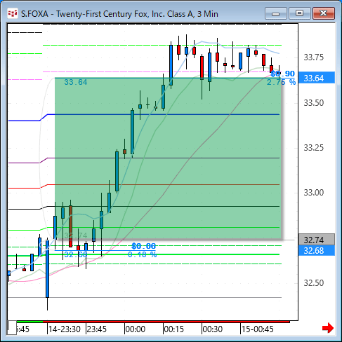Click the 14-23:30 time axis label

(65, 329)
